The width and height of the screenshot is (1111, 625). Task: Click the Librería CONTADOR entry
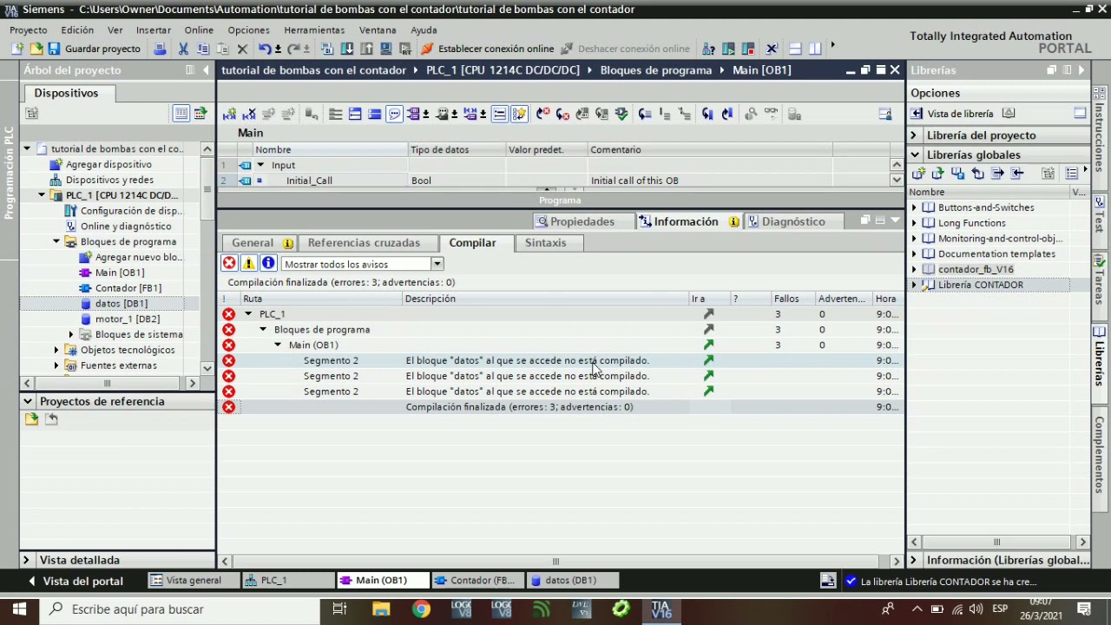pyautogui.click(x=980, y=285)
